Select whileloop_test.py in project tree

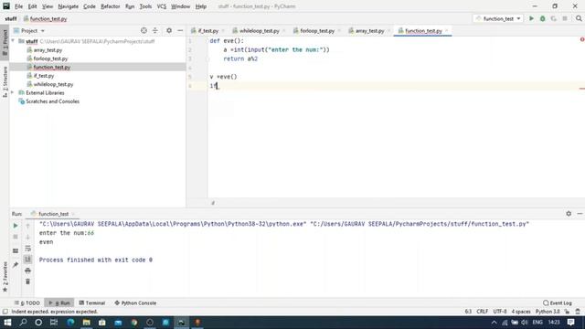(53, 84)
